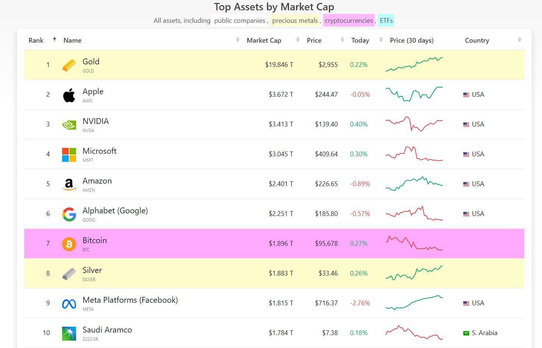Image resolution: width=542 pixels, height=348 pixels.
Task: Click Gold's 30-day price chart
Action: (x=414, y=64)
